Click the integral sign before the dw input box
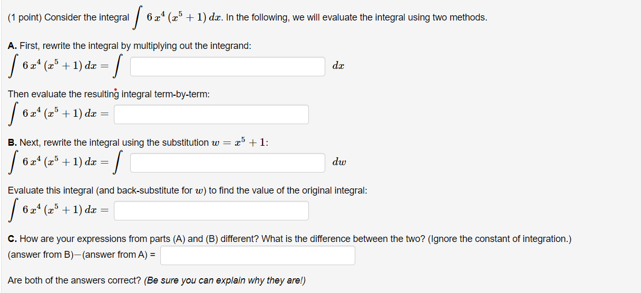Viewport: 641px width, 293px height. (121, 163)
